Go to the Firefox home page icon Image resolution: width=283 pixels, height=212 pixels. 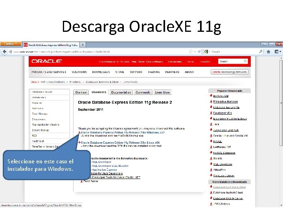click(x=268, y=52)
